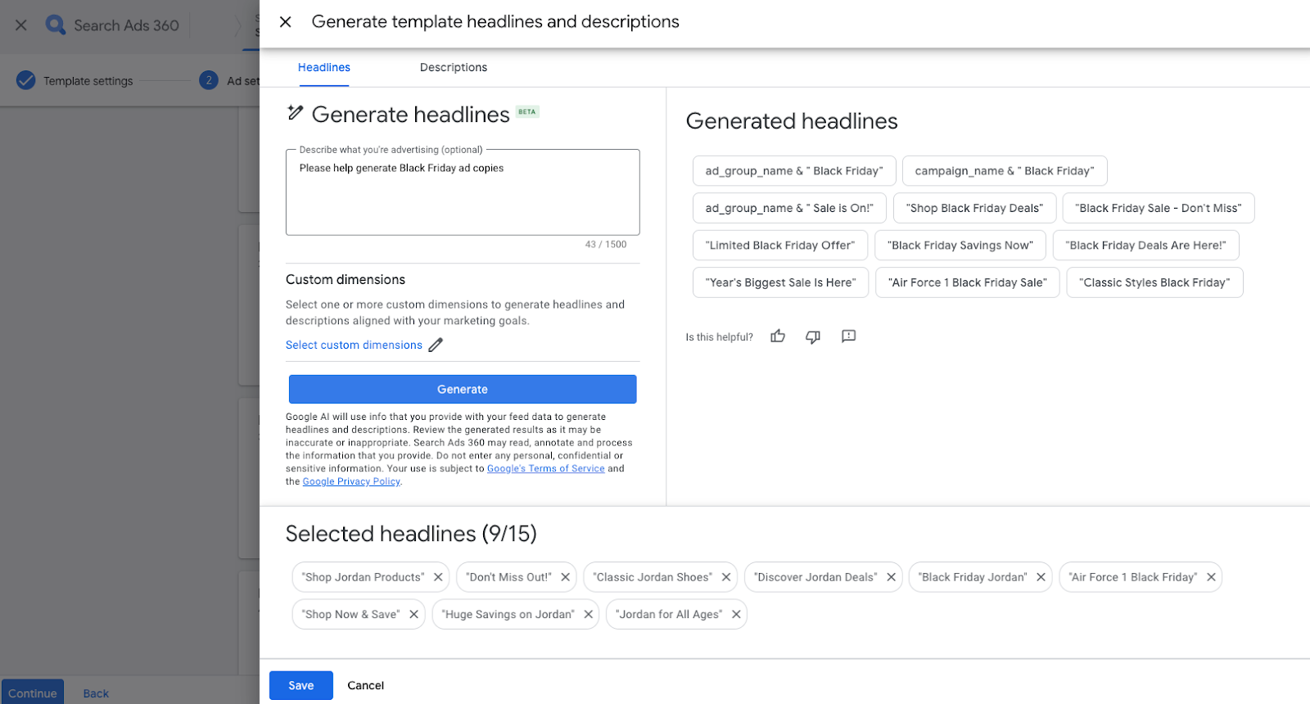1310x704 pixels.
Task: Open Google's Terms of Service link
Action: click(545, 469)
